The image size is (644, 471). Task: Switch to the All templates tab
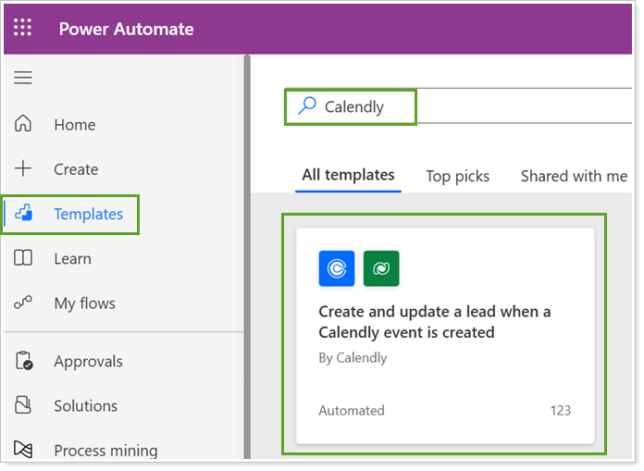pyautogui.click(x=348, y=175)
